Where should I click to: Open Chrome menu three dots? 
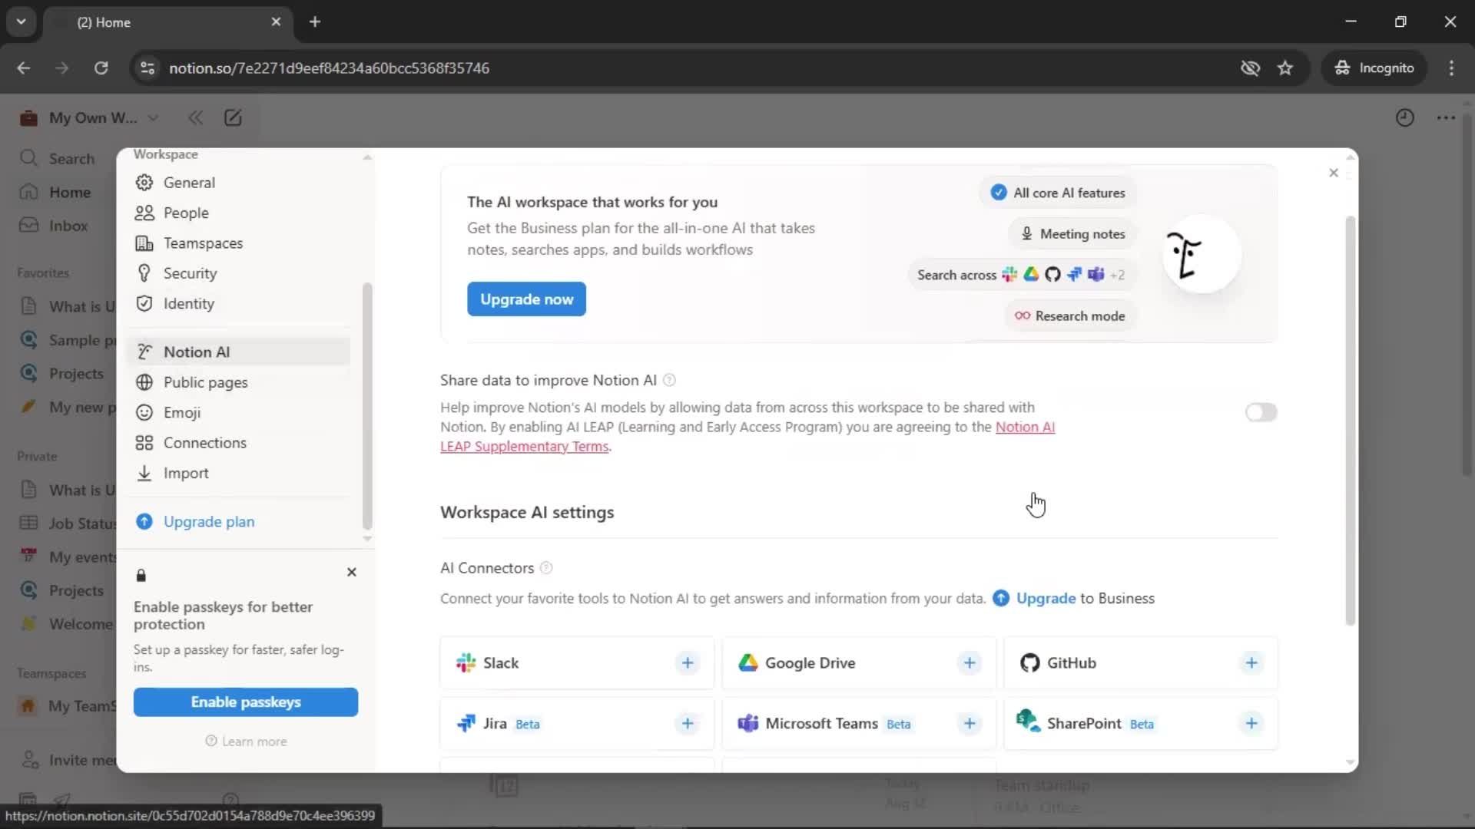(x=1451, y=68)
